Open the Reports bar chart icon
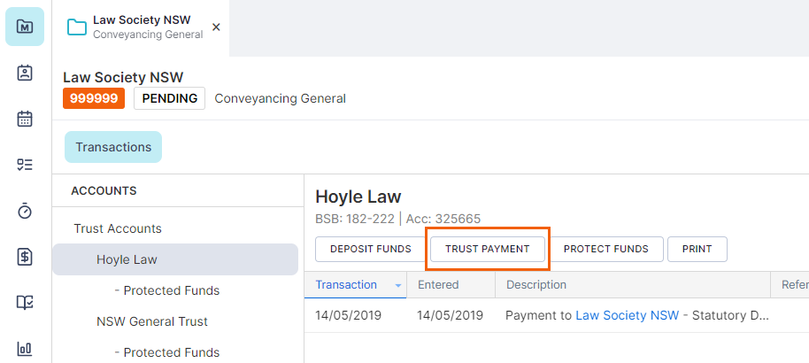809x363 pixels. 25,349
